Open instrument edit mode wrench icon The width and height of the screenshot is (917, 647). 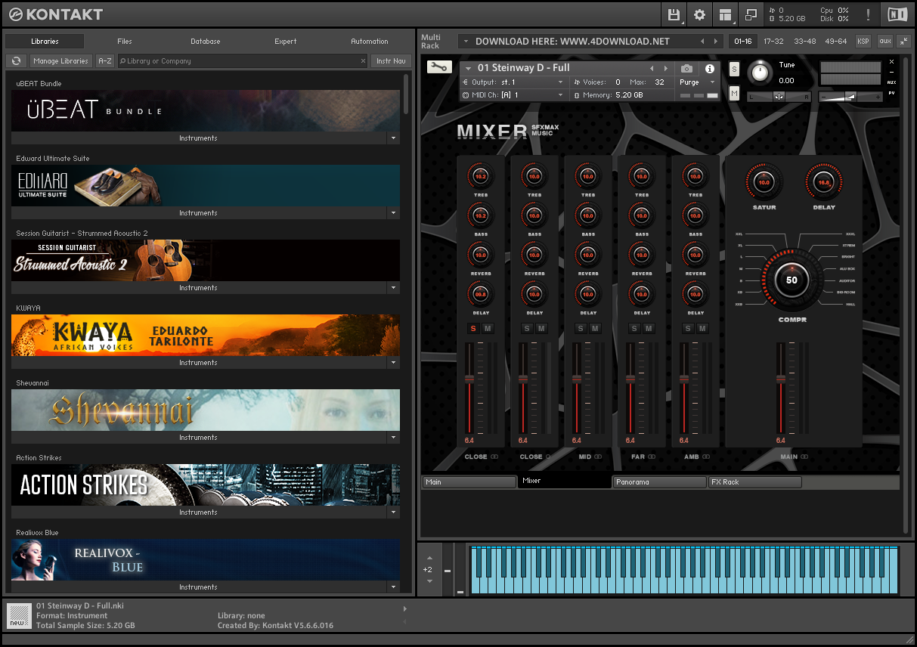tap(438, 67)
